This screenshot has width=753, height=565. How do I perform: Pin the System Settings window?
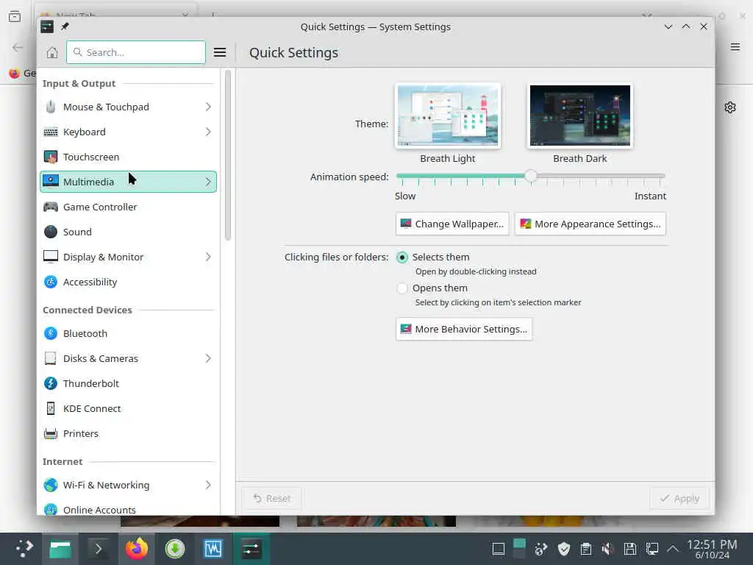click(x=65, y=26)
